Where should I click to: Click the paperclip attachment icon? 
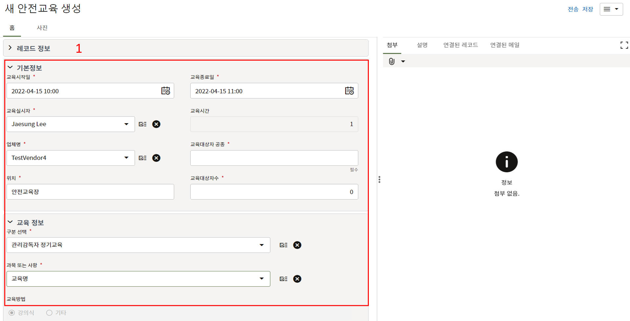pos(392,61)
